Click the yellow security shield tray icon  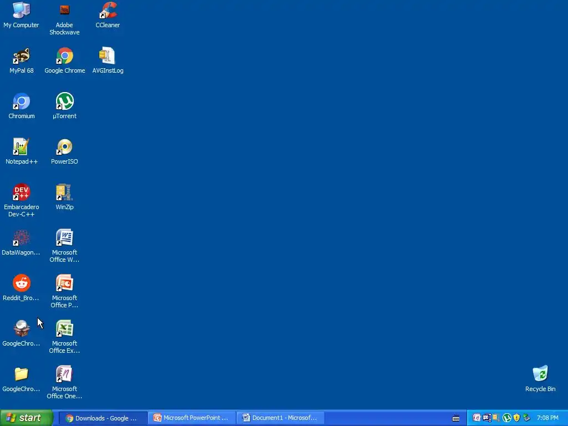pos(516,418)
